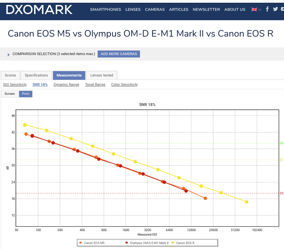The image size is (284, 249).
Task: Click the last orange EOS M5 data point
Action: [x=205, y=198]
